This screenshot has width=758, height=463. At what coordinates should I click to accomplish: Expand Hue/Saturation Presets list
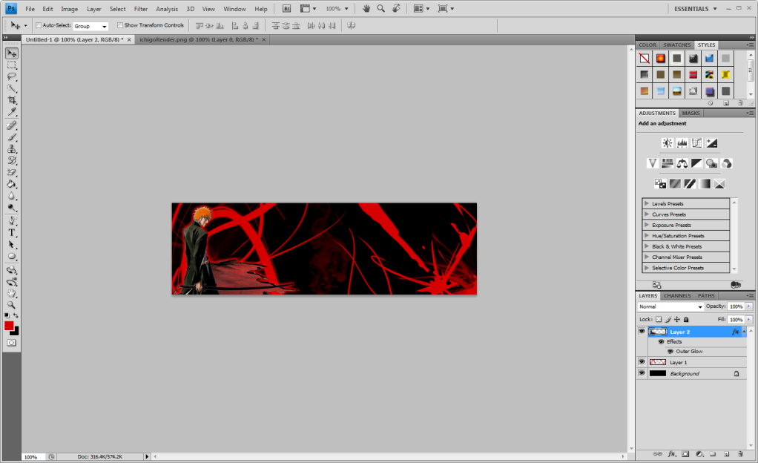[647, 235]
